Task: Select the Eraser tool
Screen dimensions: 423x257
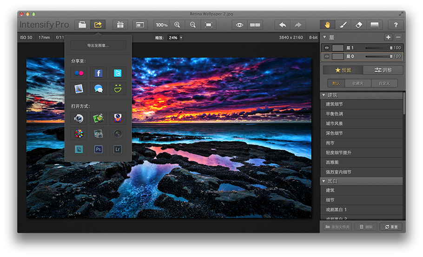Action: coord(358,25)
